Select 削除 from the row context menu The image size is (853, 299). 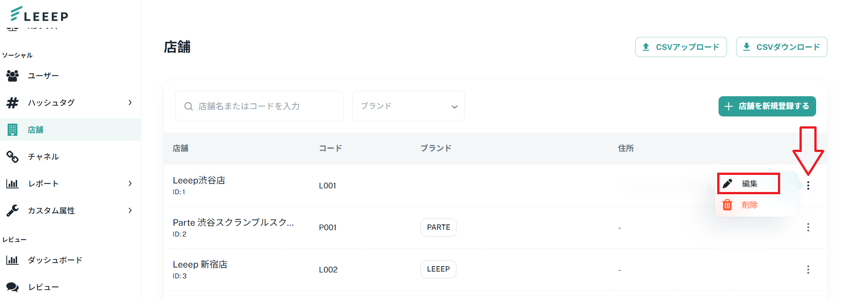[x=749, y=205]
